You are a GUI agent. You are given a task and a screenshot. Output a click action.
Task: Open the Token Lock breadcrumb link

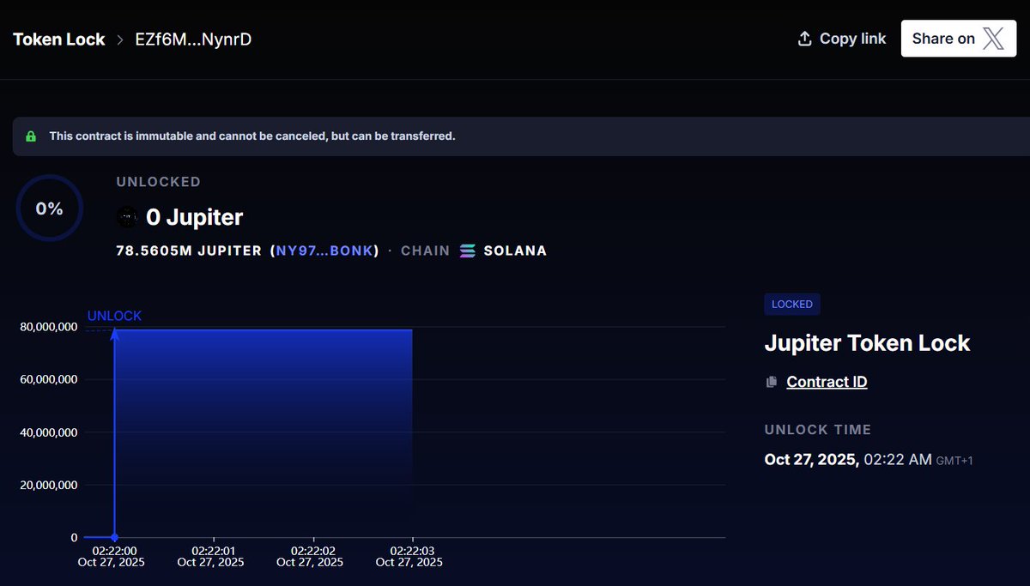[59, 39]
